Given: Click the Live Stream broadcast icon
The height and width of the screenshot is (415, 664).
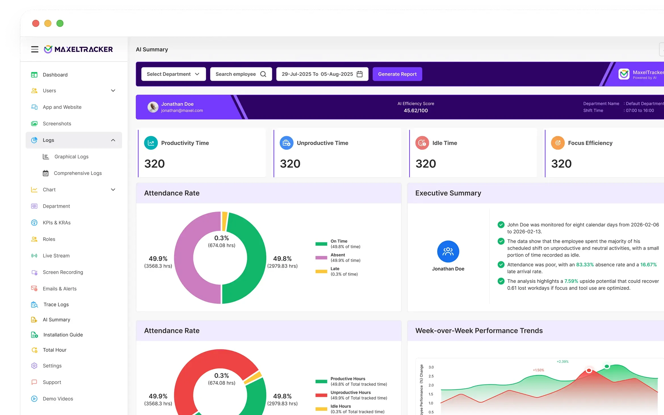Looking at the screenshot, I should click(x=34, y=256).
